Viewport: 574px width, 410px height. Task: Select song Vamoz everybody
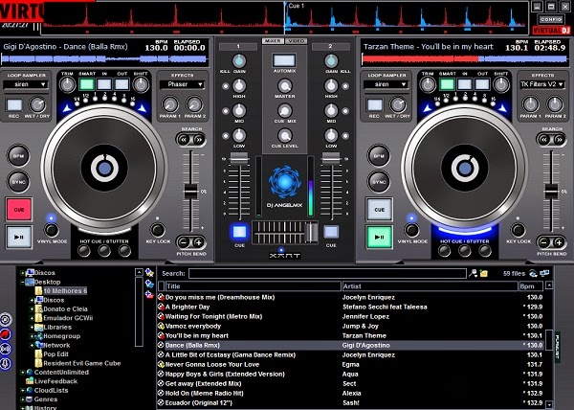point(351,326)
